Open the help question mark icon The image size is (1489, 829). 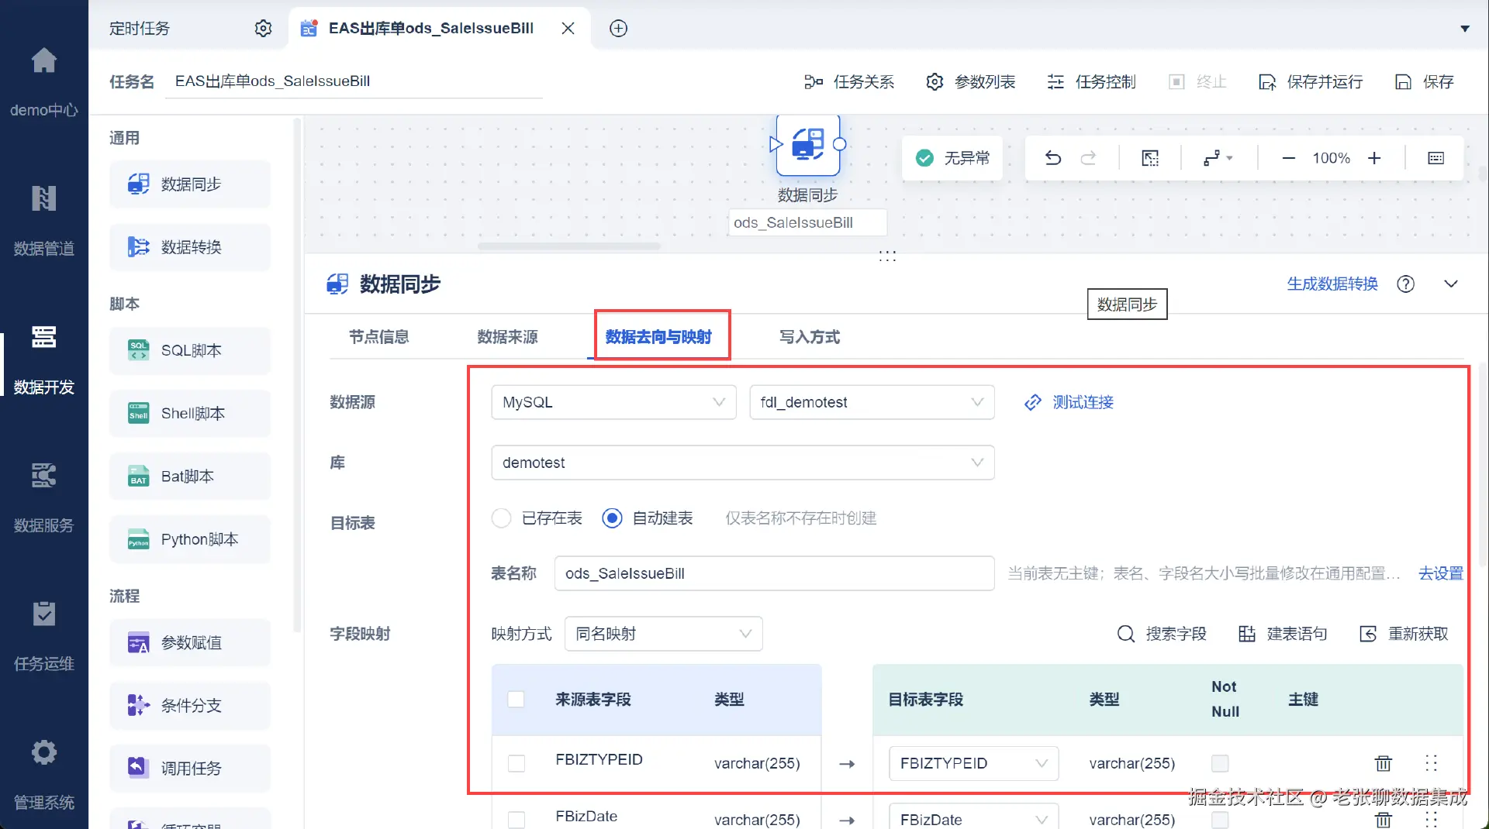point(1405,284)
